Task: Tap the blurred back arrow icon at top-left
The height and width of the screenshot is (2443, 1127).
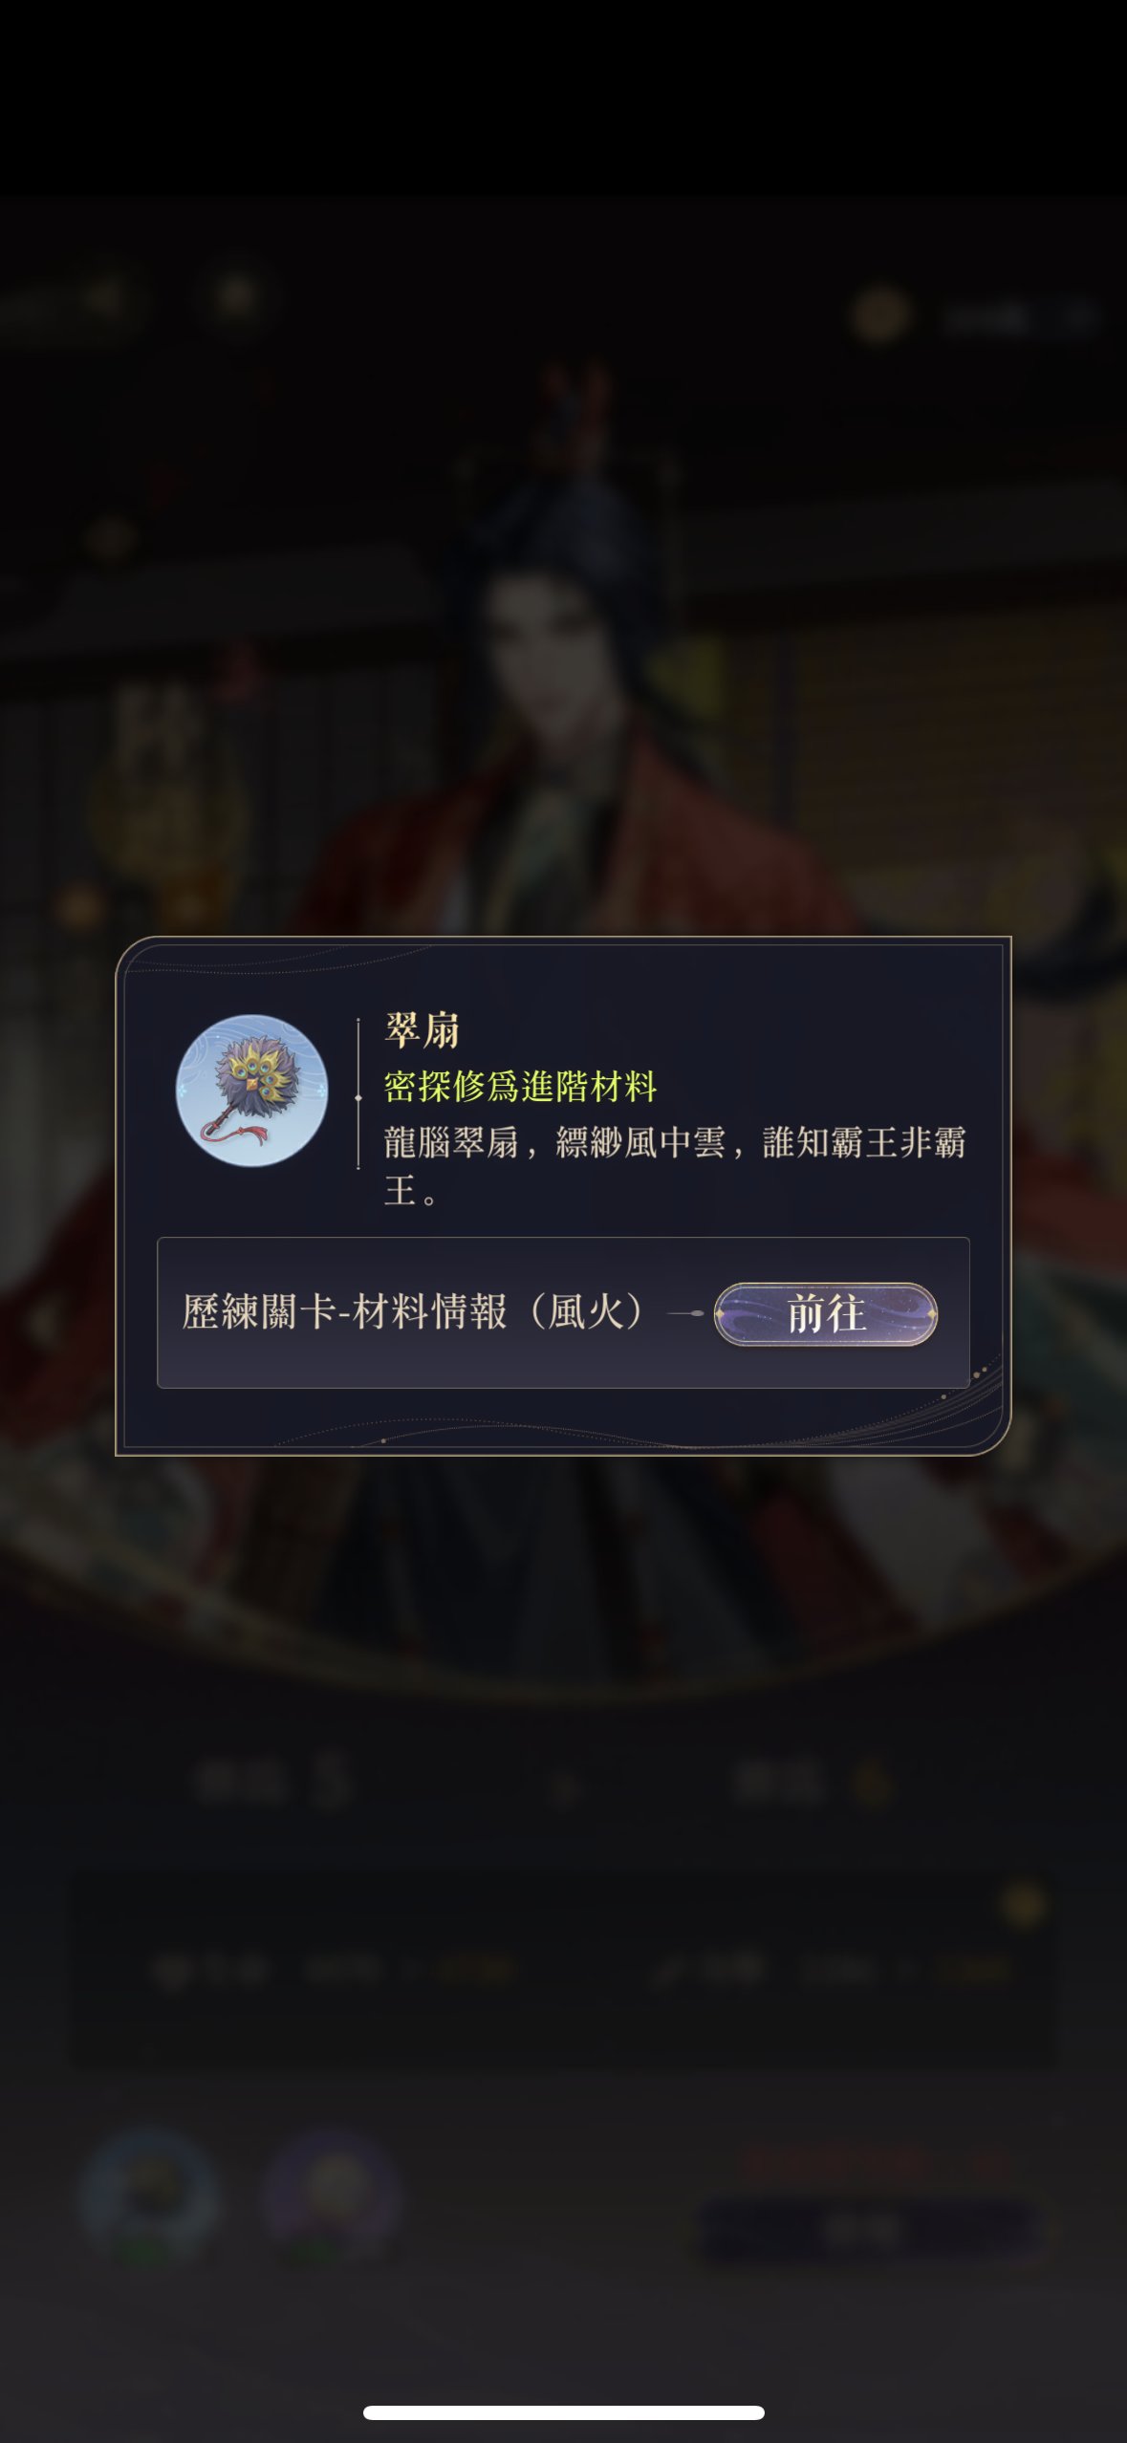Action: pyautogui.click(x=100, y=298)
